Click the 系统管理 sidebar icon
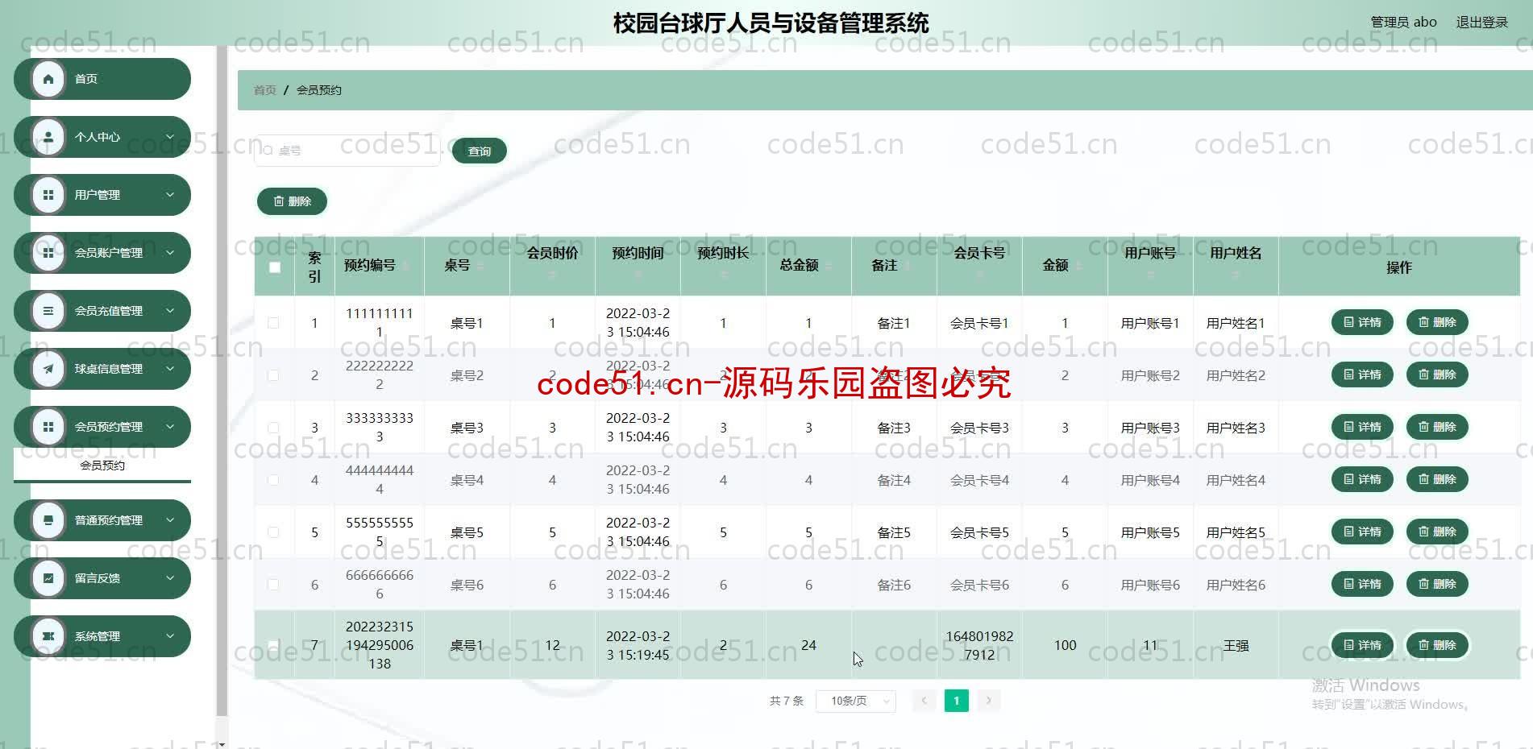 pyautogui.click(x=48, y=636)
